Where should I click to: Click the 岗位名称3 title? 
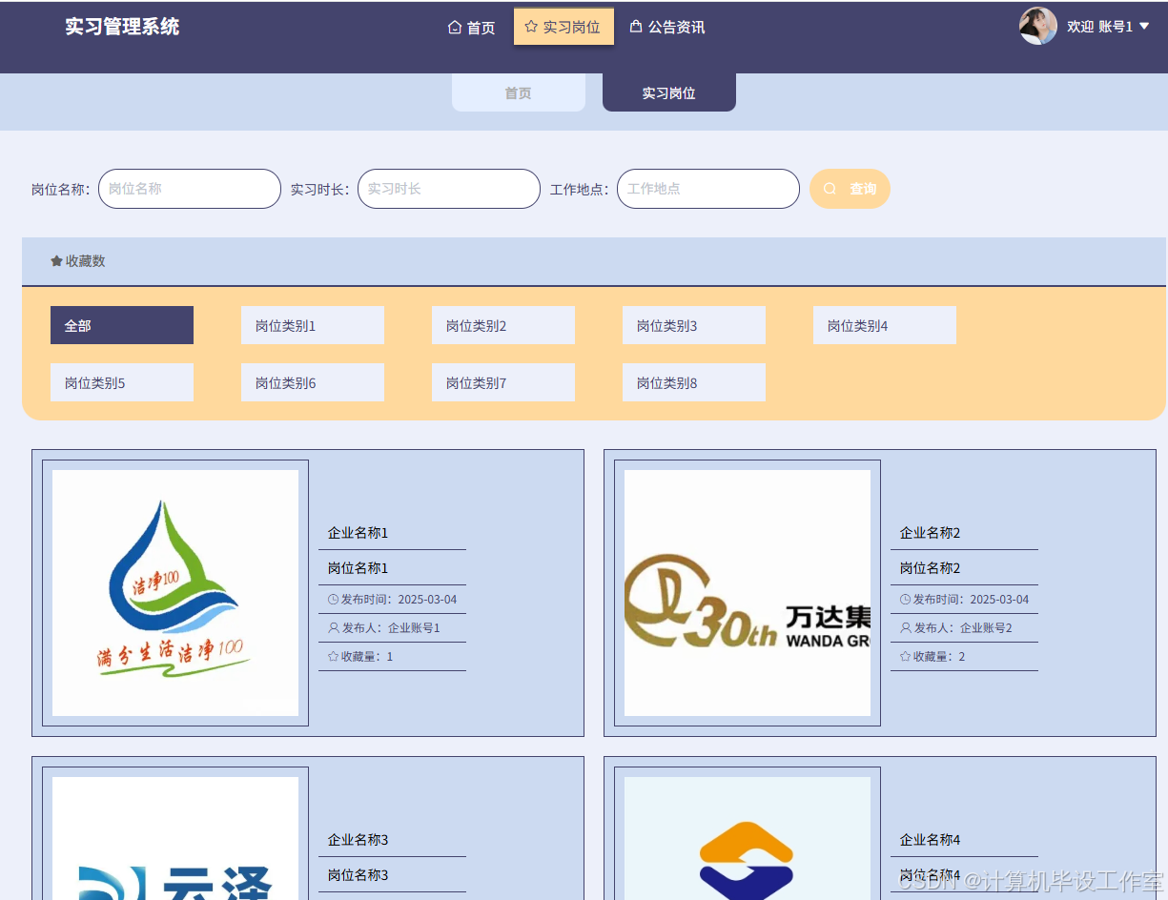359,875
